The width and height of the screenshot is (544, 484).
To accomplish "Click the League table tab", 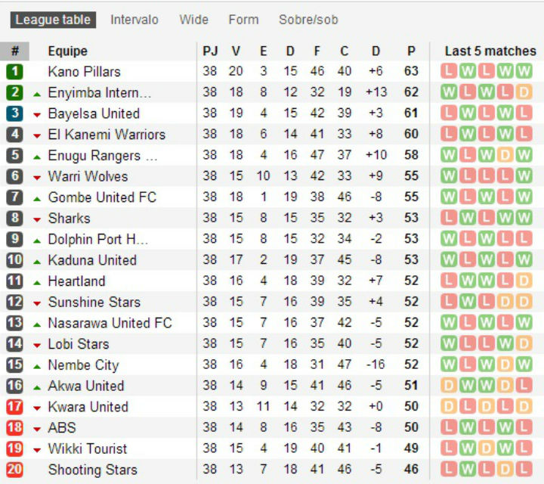I will pyautogui.click(x=53, y=20).
